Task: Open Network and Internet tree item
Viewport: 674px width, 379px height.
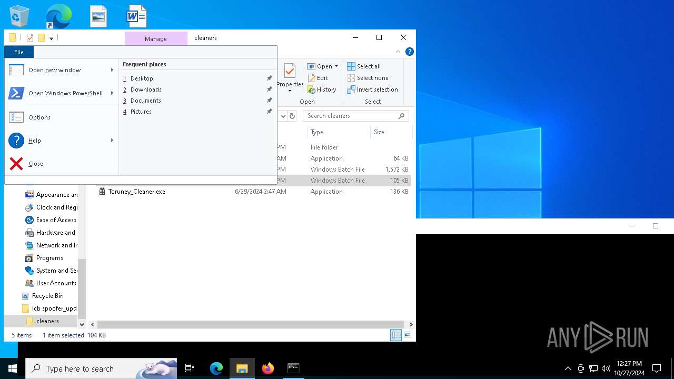Action: coord(52,245)
